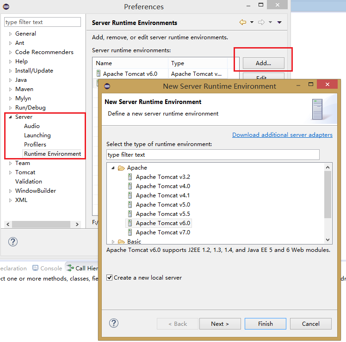
Task: Click the server icon next to Tomcat v3.2
Action: pos(130,177)
